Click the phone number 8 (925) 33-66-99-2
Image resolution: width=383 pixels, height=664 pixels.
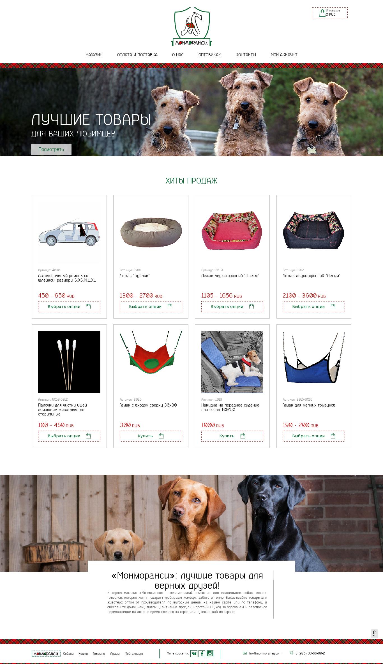pos(310,653)
